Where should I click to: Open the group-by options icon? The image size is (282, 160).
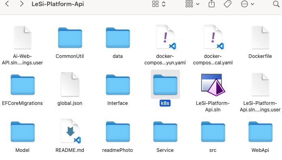point(189,4)
